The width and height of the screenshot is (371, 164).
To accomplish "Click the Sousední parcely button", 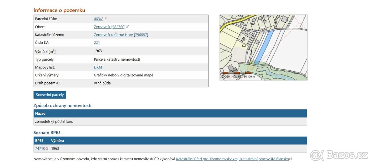I will (x=50, y=95).
